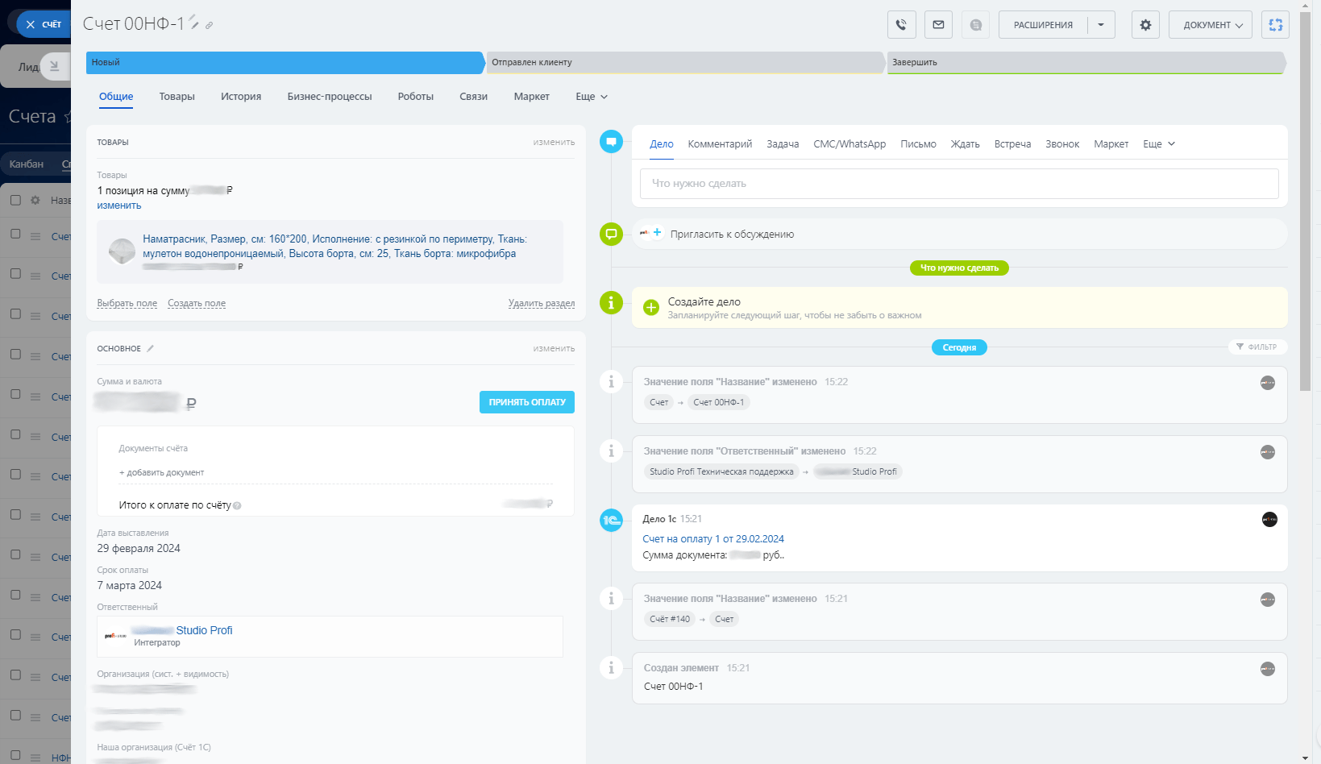1321x764 pixels.
Task: Check the fourth row checkbox in invoice list
Action: (15, 354)
